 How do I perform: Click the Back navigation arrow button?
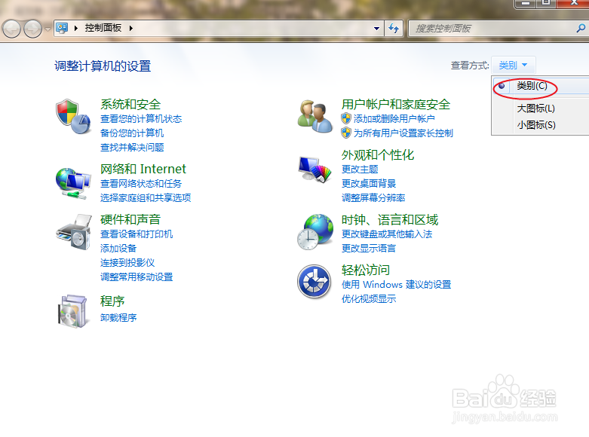(11, 29)
